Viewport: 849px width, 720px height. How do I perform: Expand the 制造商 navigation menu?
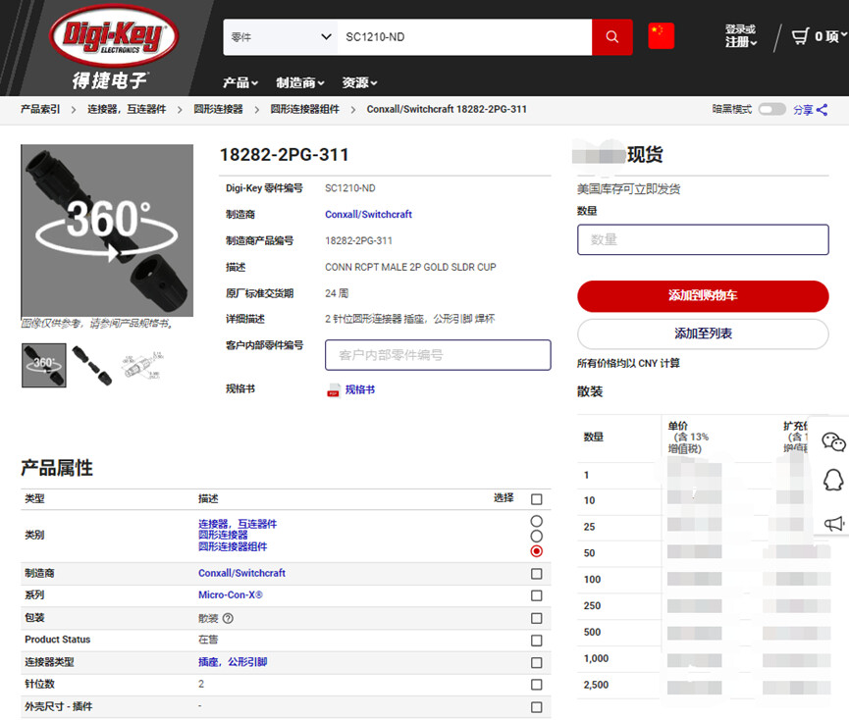[x=300, y=82]
